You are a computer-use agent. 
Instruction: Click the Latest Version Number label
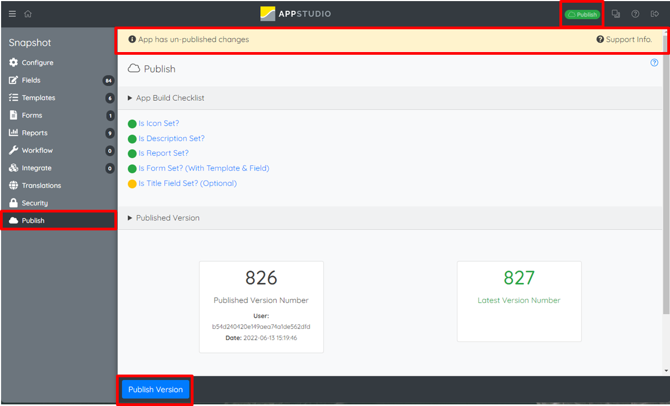pos(519,300)
